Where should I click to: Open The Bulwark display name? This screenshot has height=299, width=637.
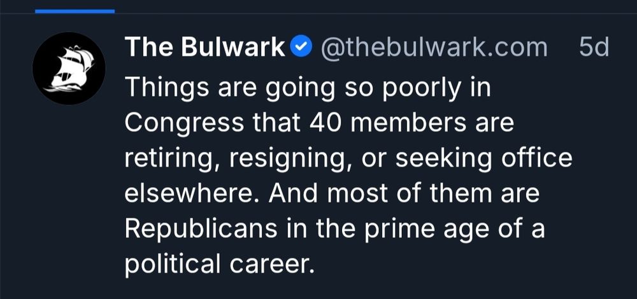pos(204,46)
